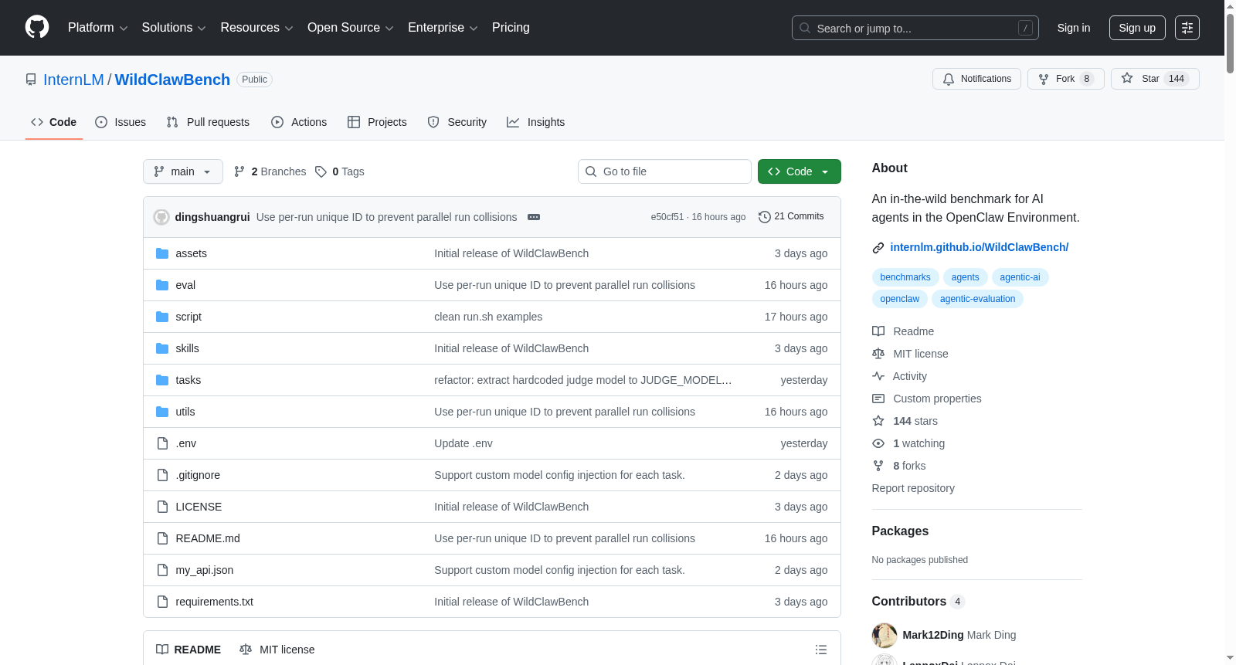The image size is (1236, 665).
Task: Open the appearance settings icon in header
Action: click(x=1187, y=28)
